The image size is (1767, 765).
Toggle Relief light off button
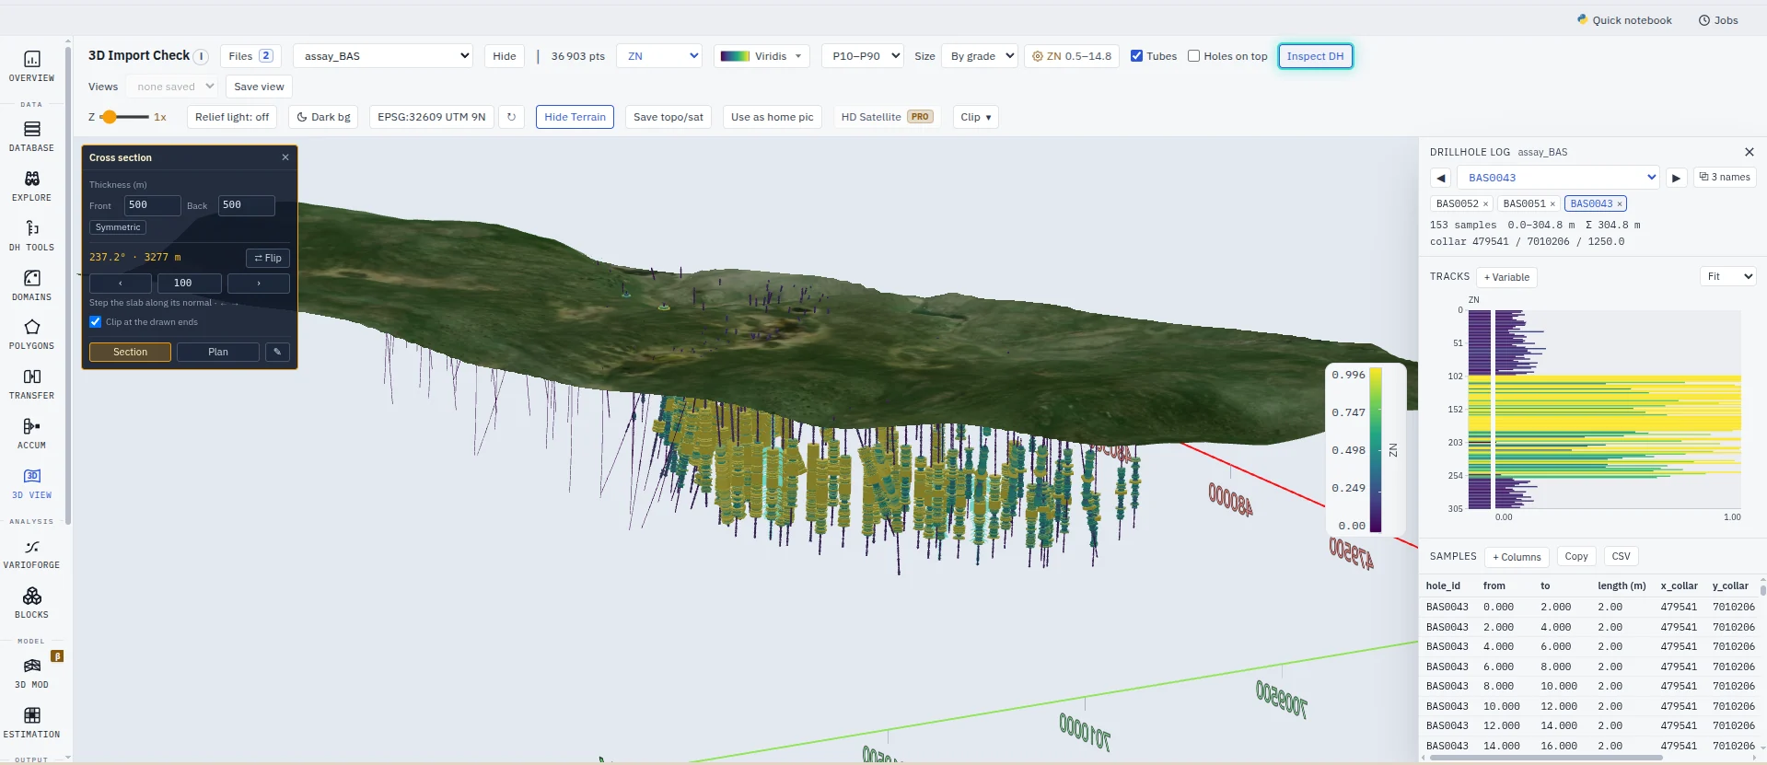pos(232,117)
